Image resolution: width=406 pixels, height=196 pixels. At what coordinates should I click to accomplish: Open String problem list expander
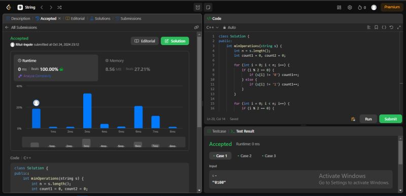[x=26, y=8]
